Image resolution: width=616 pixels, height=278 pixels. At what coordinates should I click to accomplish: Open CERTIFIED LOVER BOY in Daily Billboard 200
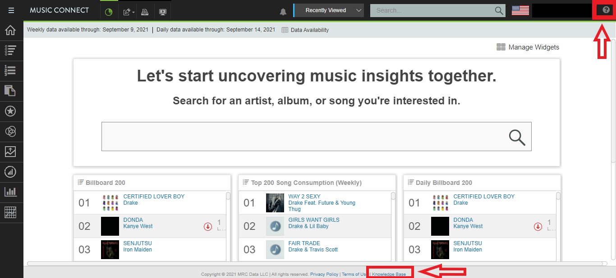pos(484,197)
